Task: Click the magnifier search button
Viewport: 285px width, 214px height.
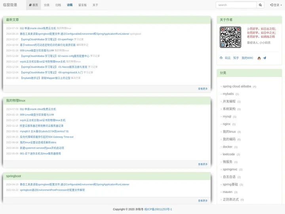Action: (x=260, y=5)
